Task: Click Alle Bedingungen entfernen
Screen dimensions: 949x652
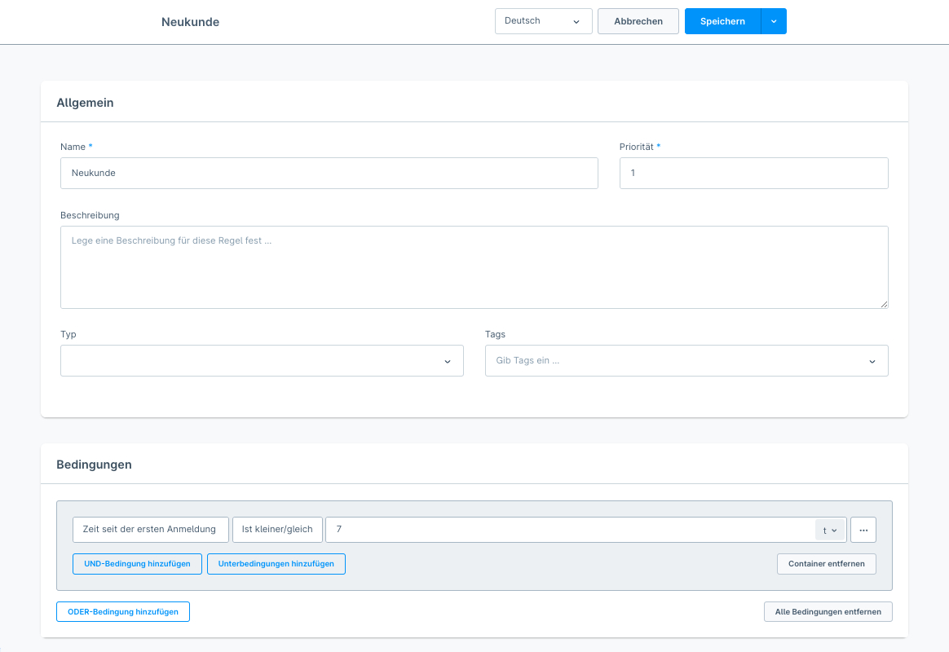Action: pos(828,611)
